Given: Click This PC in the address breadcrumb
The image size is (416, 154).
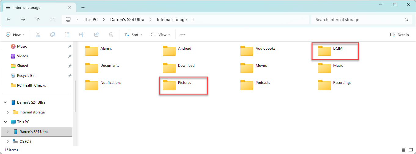Looking at the screenshot, I should (91, 20).
